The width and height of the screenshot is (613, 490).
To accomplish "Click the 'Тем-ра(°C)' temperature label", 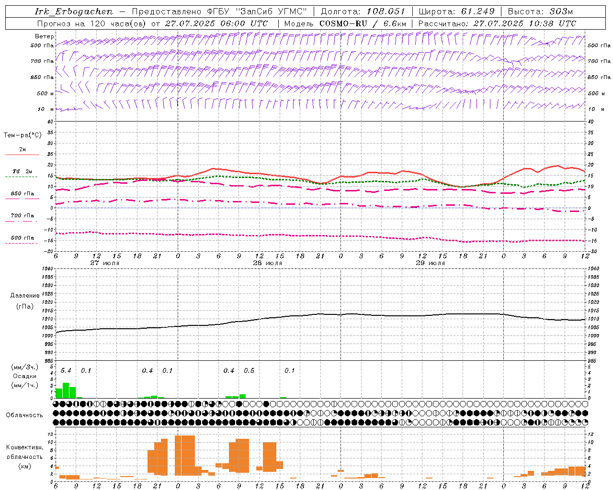I will 23,135.
